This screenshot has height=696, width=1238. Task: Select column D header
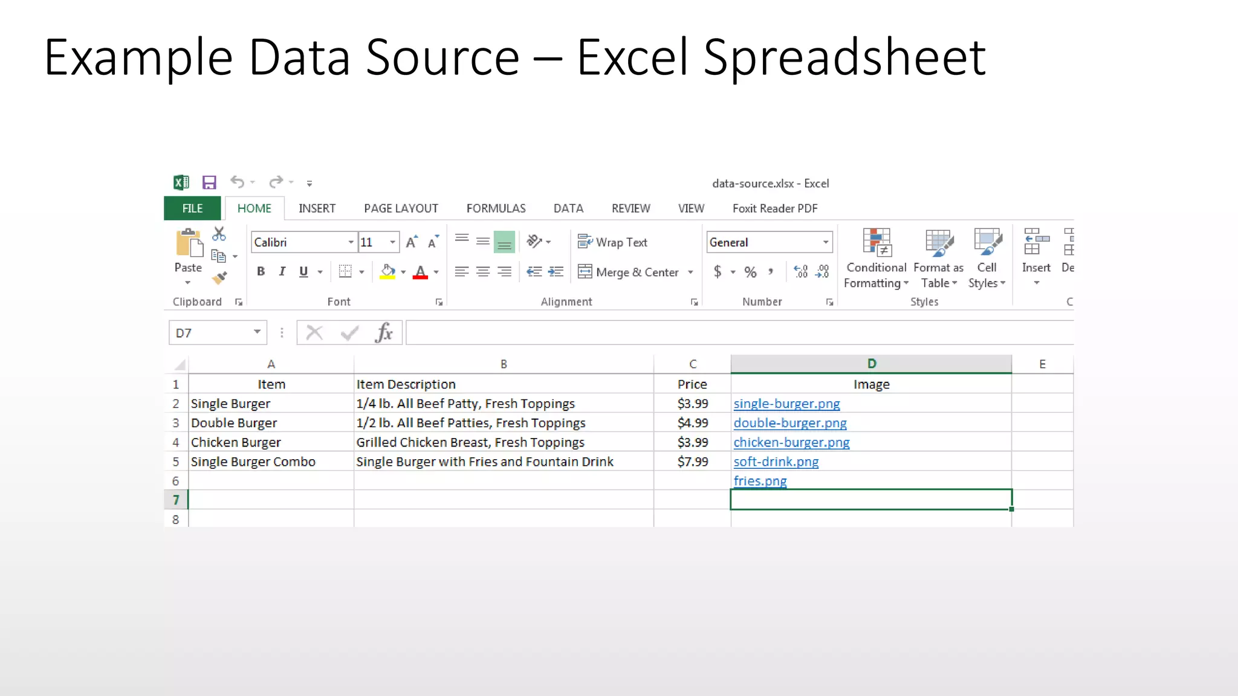871,364
